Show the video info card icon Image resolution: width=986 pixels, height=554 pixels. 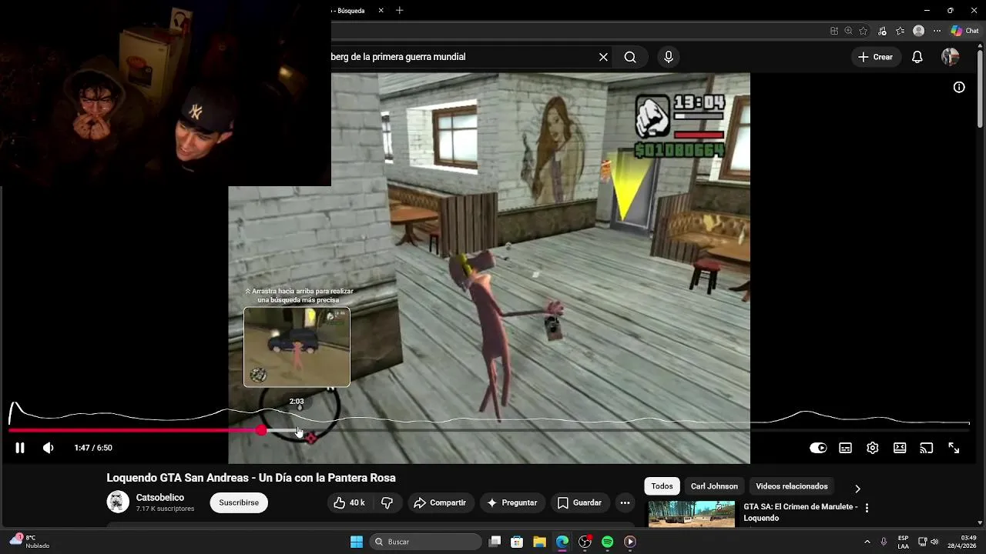959,87
